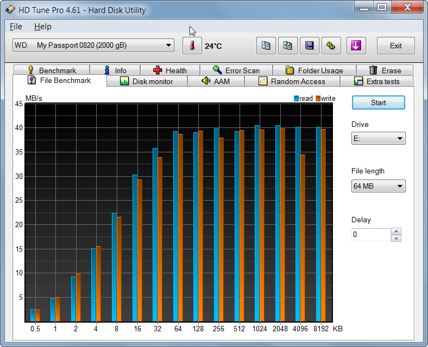Viewport: 428px width, 347px height.
Task: Click the Delay value field
Action: pyautogui.click(x=371, y=235)
